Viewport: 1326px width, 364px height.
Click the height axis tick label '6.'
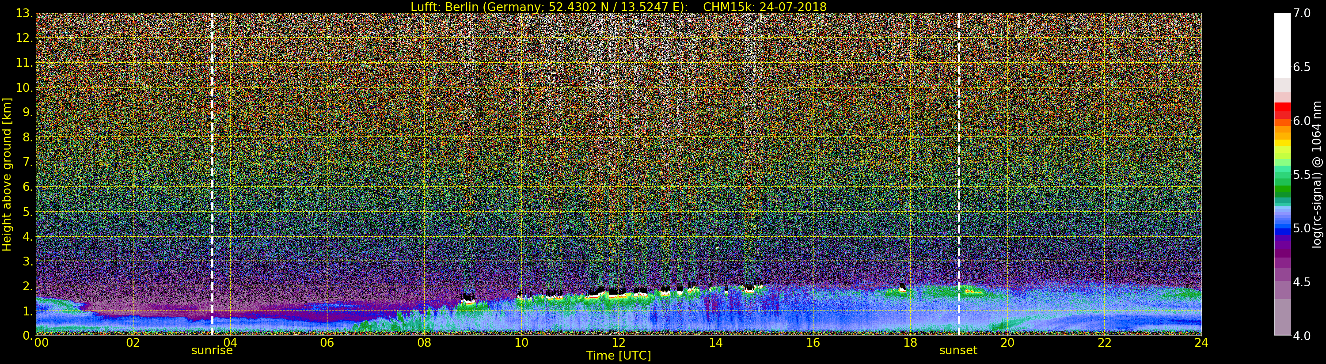tap(28, 187)
